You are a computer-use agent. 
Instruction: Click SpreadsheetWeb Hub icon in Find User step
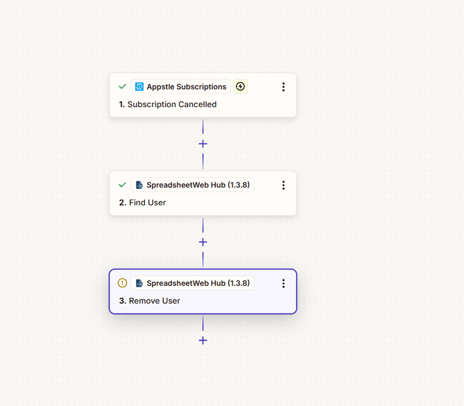[139, 185]
